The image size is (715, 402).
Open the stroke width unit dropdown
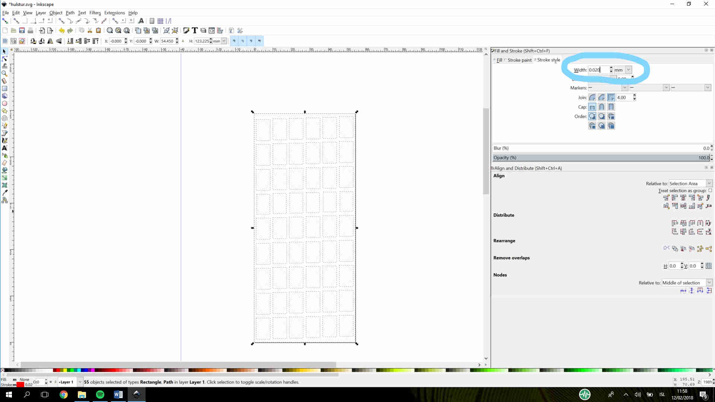click(628, 70)
